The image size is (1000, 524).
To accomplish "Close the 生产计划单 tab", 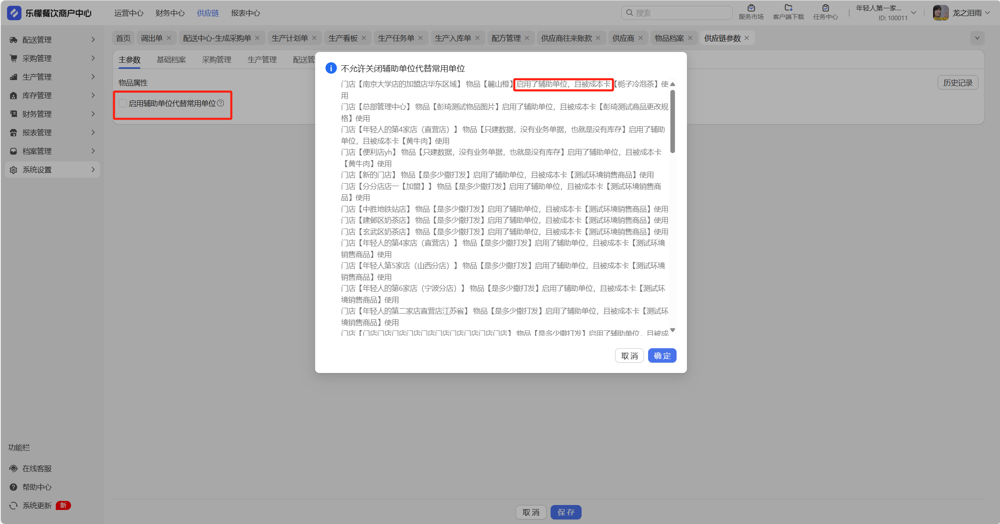I will pos(314,38).
